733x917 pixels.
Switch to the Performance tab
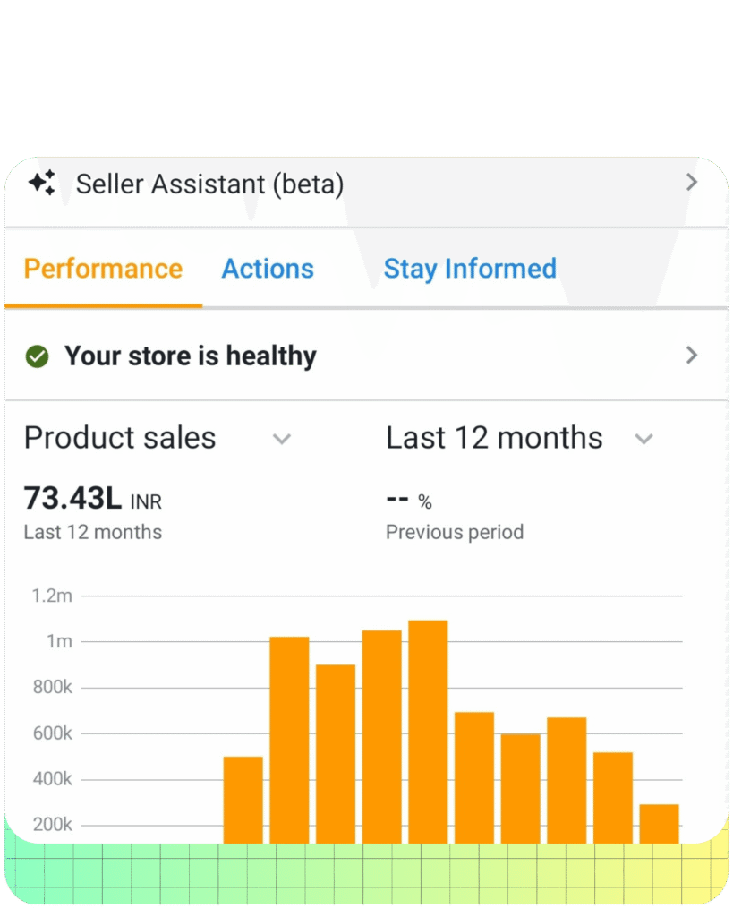click(x=103, y=269)
